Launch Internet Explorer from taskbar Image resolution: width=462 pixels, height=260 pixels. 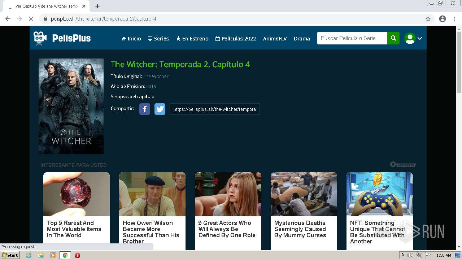pos(29,255)
